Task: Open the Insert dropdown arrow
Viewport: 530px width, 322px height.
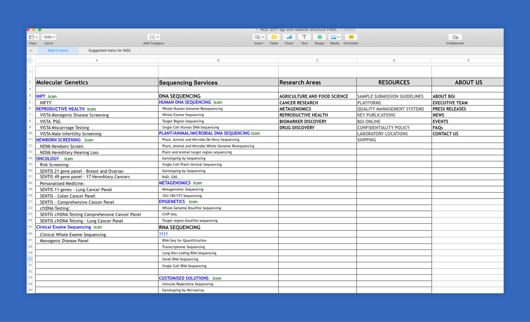Action: 263,37
